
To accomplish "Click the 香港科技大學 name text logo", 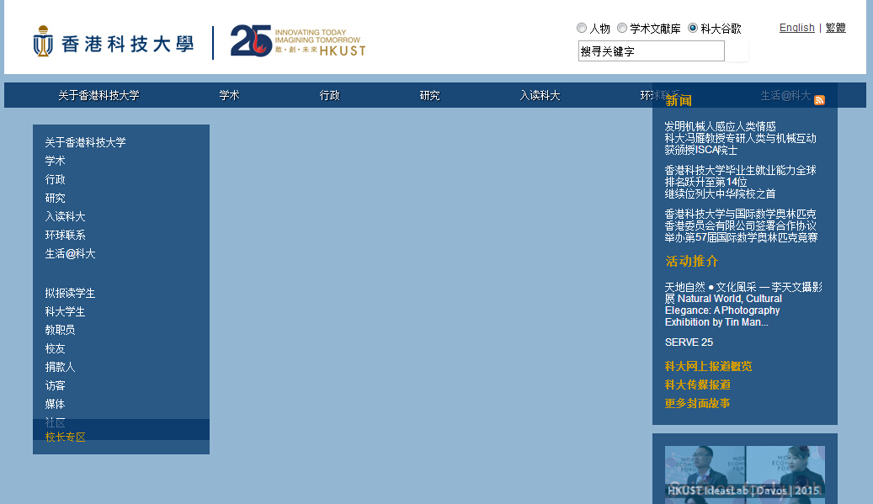I will click(x=127, y=44).
